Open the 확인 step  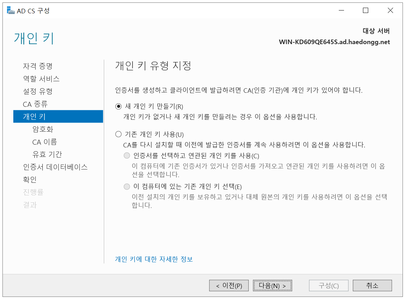30,180
